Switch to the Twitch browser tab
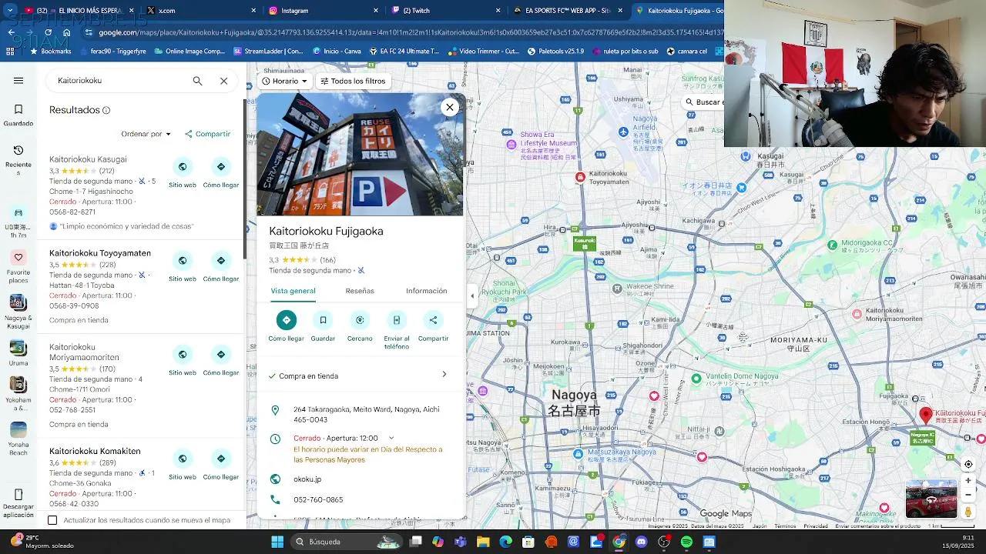 pyautogui.click(x=444, y=11)
